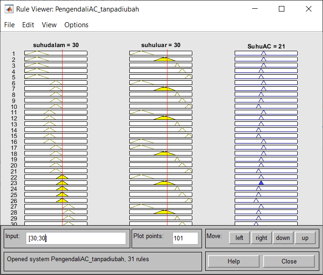Click the MATLAB icon in title bar
Screen dimensions: 323x275
pos(9,9)
